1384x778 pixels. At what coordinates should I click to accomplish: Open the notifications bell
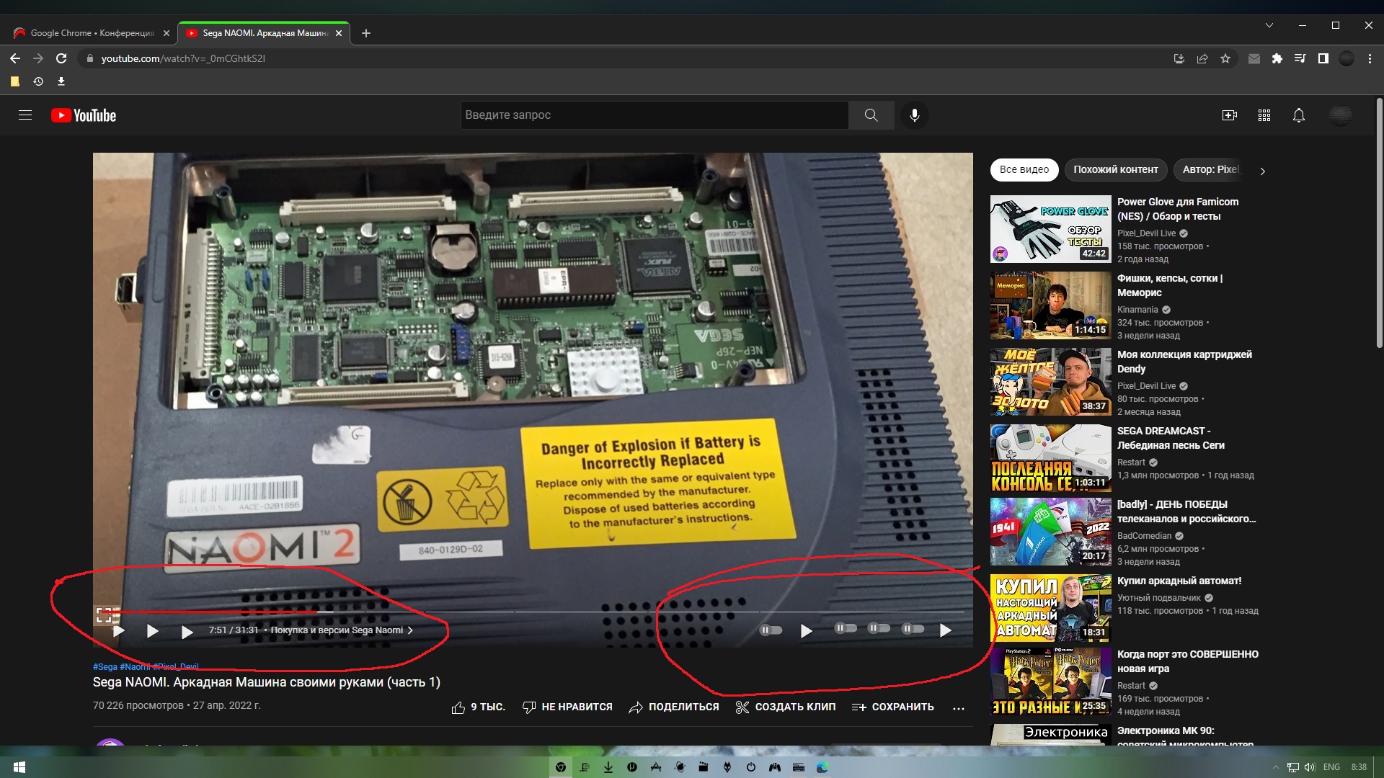(x=1298, y=115)
